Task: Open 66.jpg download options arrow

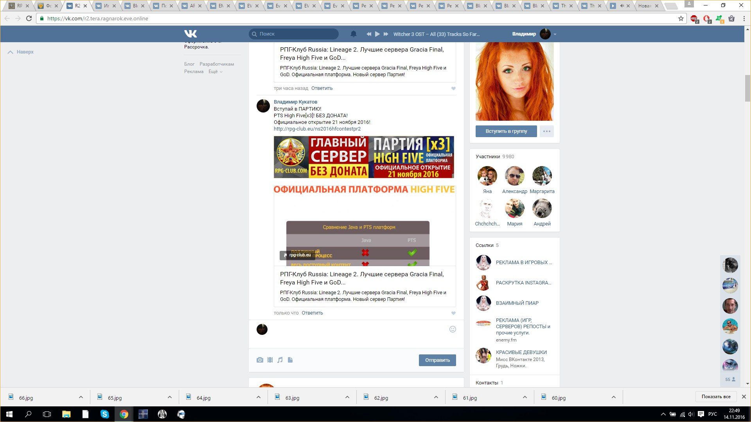Action: coord(81,397)
